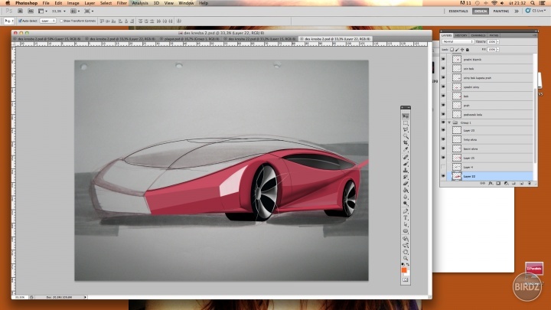Select the Spot Healing Brush tool
Image resolution: width=551 pixels, height=310 pixels.
point(406,157)
